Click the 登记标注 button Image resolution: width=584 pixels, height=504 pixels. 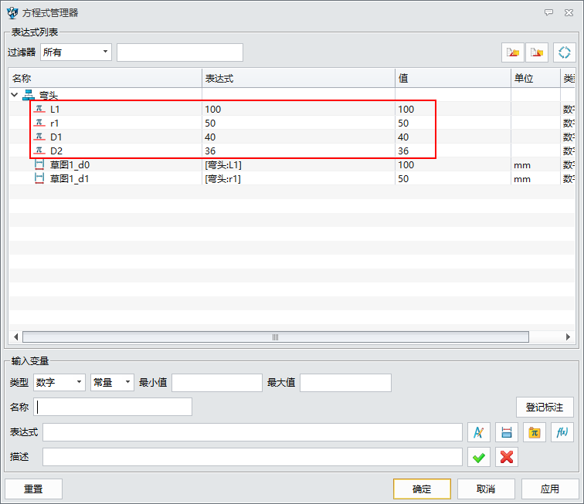point(545,407)
